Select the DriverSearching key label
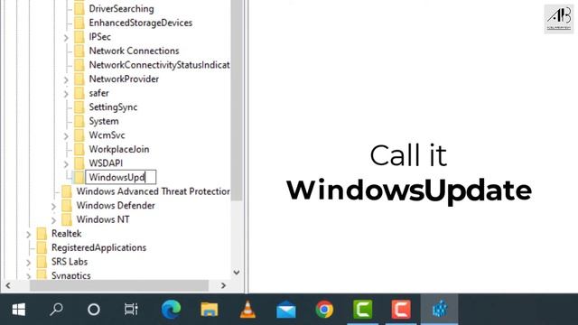Screen dimensions: 578x325 coord(121,8)
